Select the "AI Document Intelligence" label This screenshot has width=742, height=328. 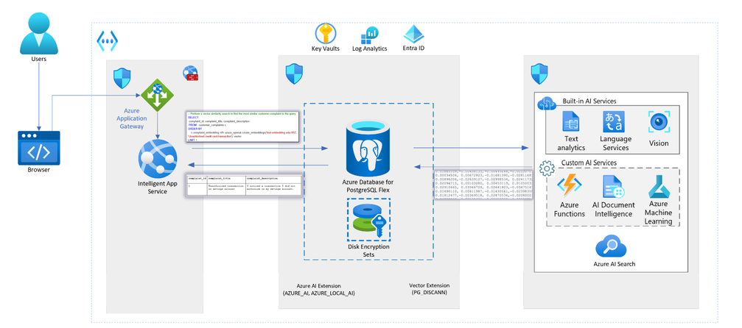click(613, 210)
